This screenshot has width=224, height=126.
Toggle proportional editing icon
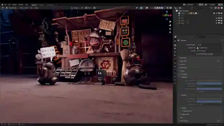(94, 8)
